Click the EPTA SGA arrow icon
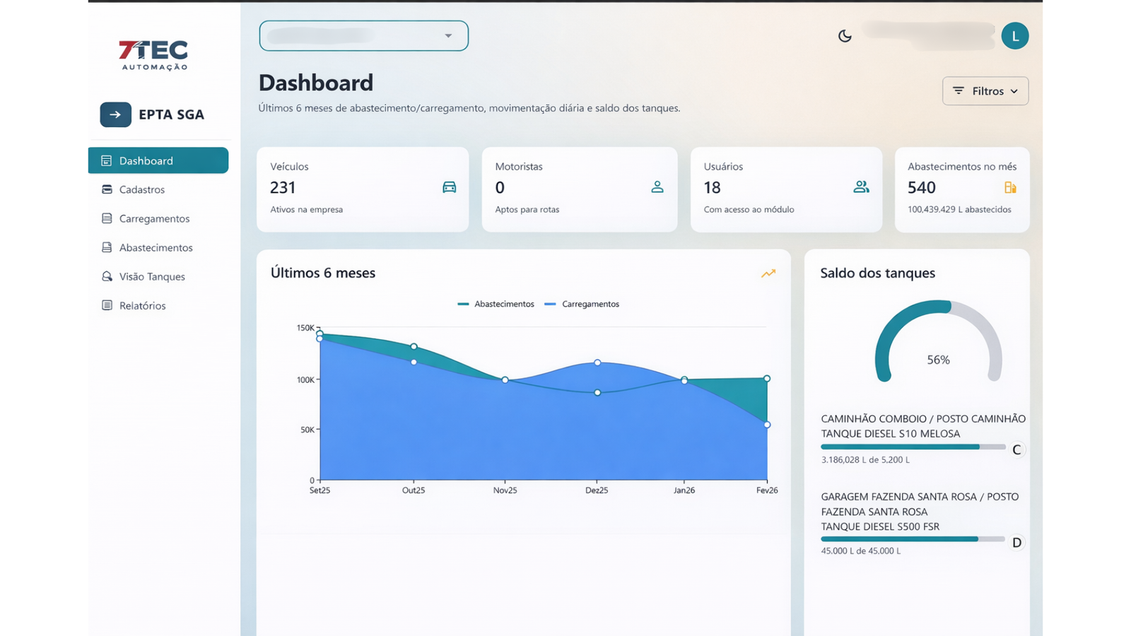Image resolution: width=1131 pixels, height=636 pixels. tap(115, 114)
